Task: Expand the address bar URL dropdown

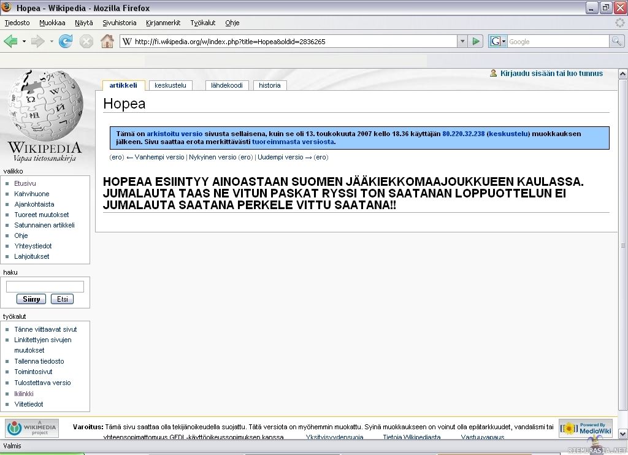Action: [462, 42]
